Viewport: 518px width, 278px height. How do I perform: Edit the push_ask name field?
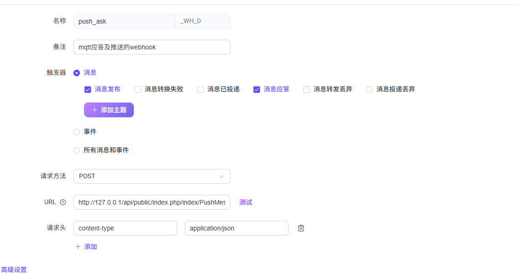coord(124,21)
